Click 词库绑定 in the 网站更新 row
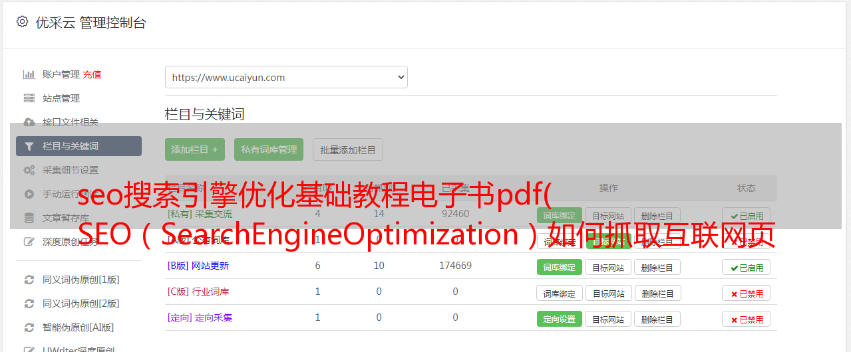This screenshot has width=851, height=352. (x=560, y=267)
